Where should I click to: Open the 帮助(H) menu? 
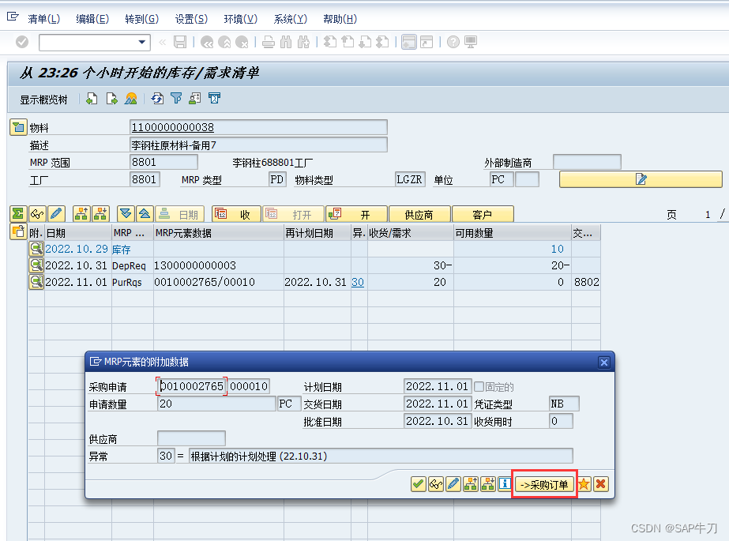(x=340, y=19)
